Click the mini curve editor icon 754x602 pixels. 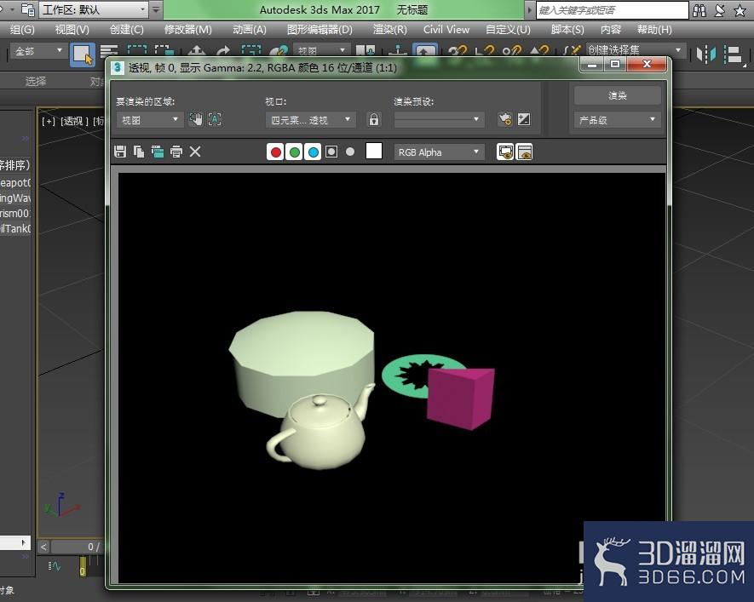pos(55,566)
